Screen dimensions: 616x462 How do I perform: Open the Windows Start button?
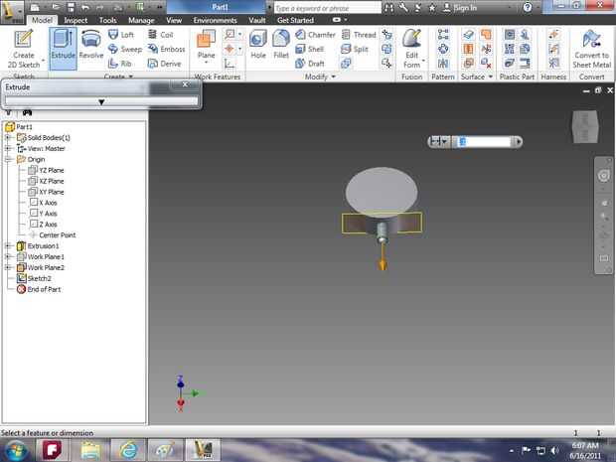click(x=16, y=450)
